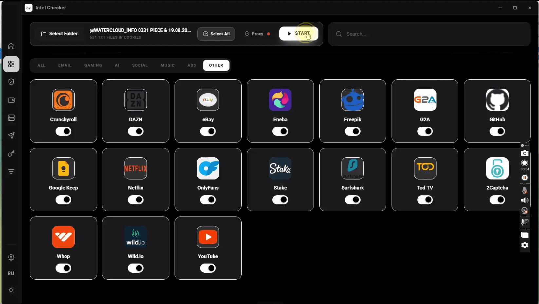Image resolution: width=539 pixels, height=304 pixels.
Task: Open the GAMING category tab
Action: point(93,65)
